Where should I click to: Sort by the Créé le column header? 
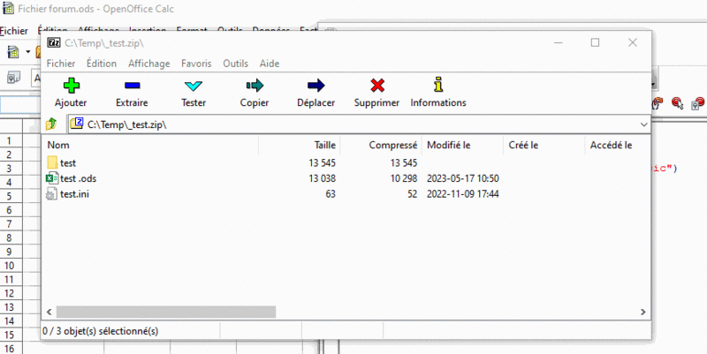523,146
